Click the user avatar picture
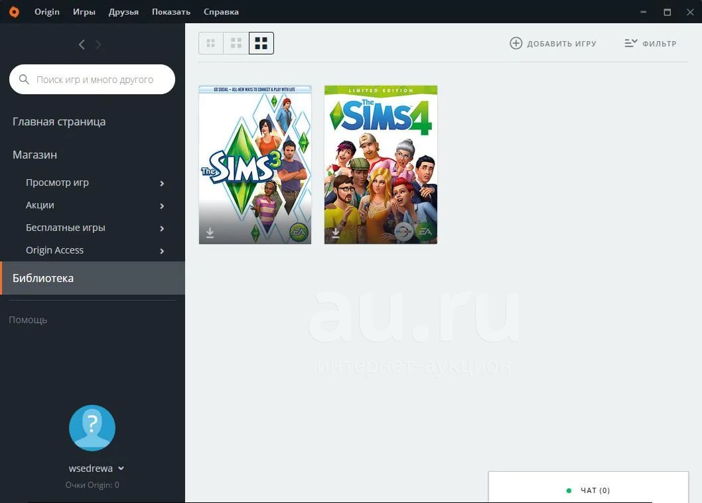Image resolution: width=702 pixels, height=503 pixels. 92,428
